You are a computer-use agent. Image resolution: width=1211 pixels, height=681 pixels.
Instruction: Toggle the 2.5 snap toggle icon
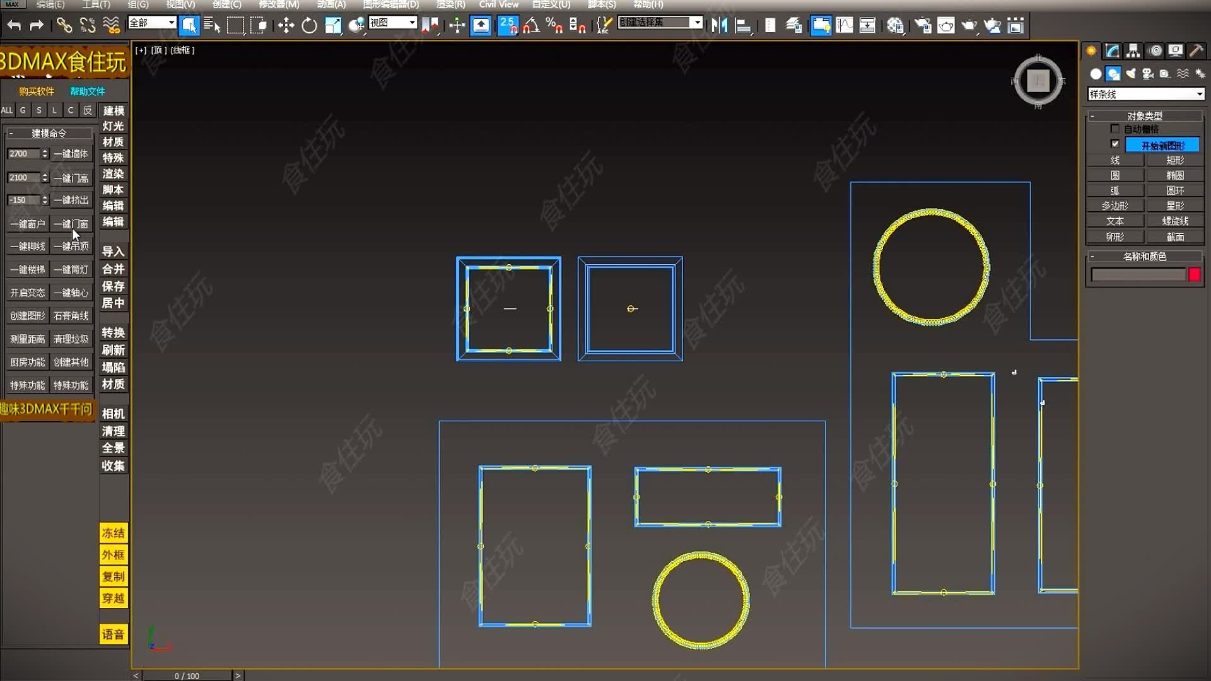click(x=508, y=25)
